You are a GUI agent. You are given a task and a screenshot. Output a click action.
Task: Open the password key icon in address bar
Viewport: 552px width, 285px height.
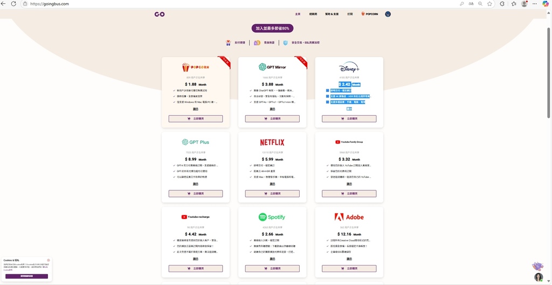[461, 4]
